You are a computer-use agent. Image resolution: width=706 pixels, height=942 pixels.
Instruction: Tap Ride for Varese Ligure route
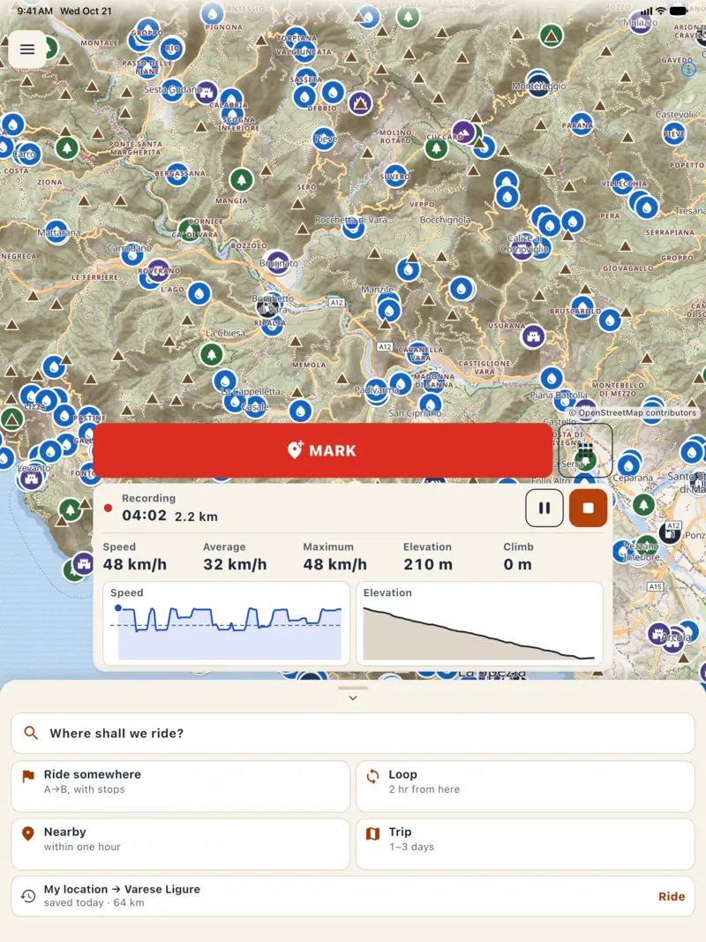672,896
